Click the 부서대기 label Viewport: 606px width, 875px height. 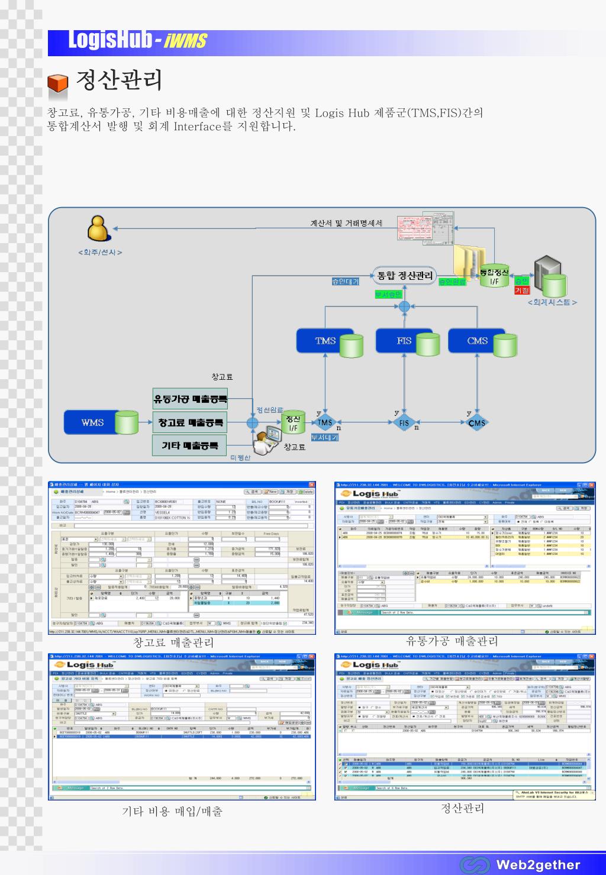tap(324, 438)
